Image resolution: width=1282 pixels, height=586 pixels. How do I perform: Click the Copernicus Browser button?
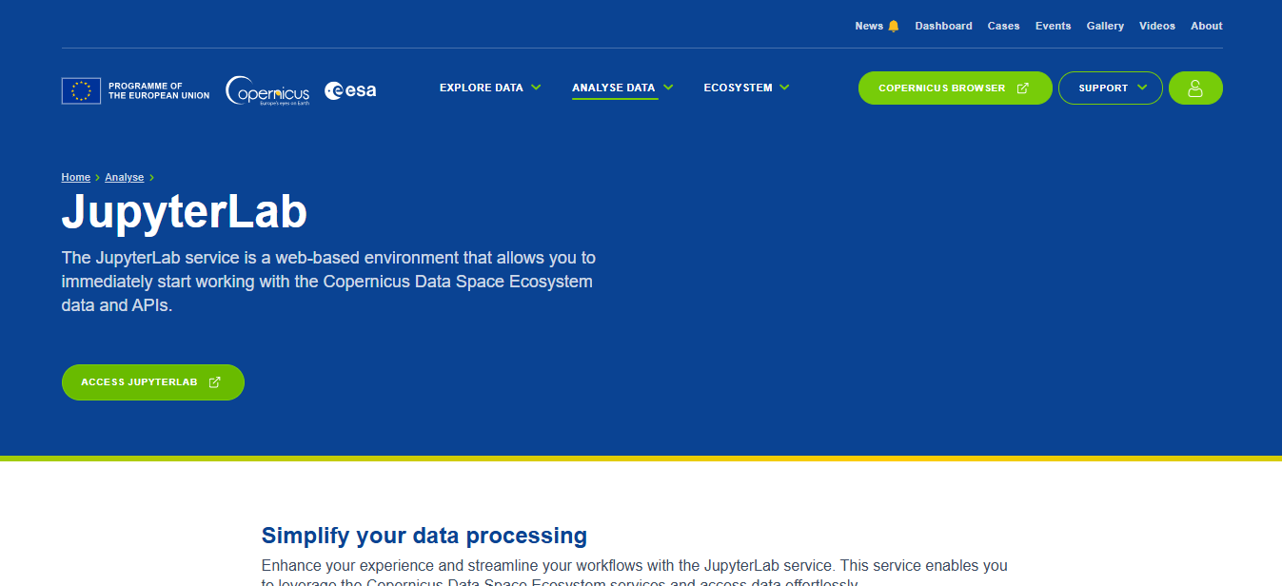tap(956, 88)
